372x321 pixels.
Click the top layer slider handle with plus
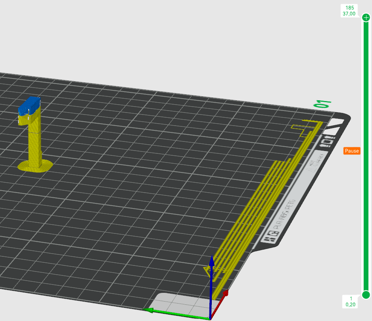(366, 17)
